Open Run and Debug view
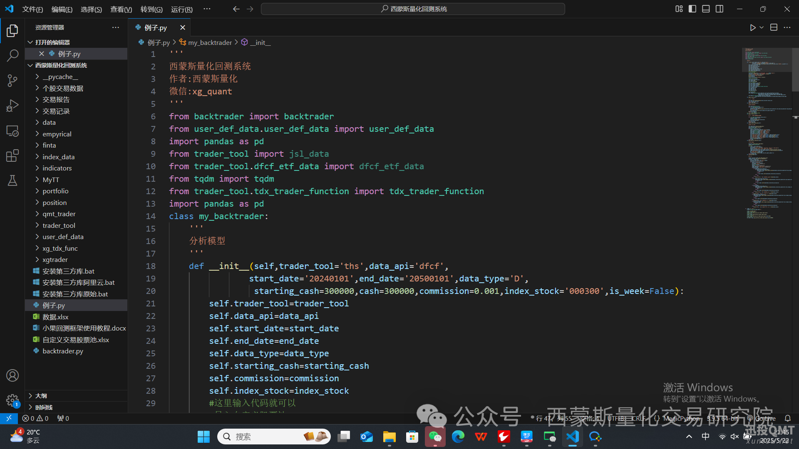The image size is (799, 449). click(x=12, y=106)
